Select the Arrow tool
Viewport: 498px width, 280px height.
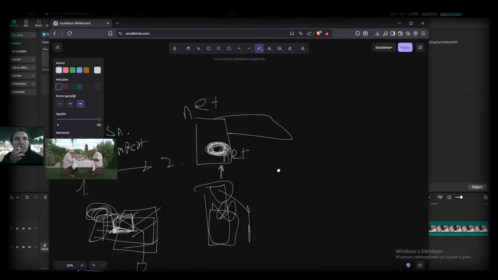239,49
